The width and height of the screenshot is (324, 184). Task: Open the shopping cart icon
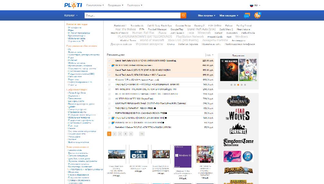[257, 15]
